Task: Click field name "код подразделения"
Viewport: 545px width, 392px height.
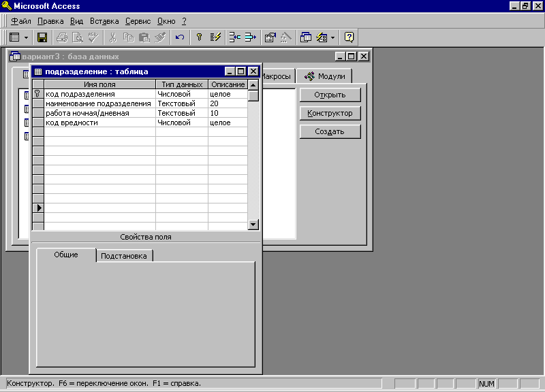Action: [x=99, y=94]
